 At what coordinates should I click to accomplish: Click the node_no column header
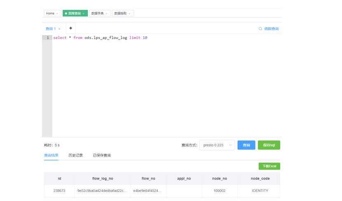coord(220,178)
